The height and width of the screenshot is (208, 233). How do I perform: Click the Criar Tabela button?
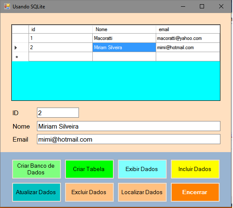pyautogui.click(x=89, y=169)
